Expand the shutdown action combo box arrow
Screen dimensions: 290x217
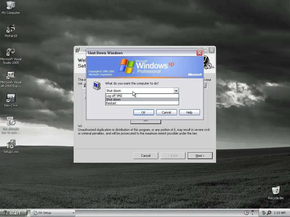coord(176,91)
